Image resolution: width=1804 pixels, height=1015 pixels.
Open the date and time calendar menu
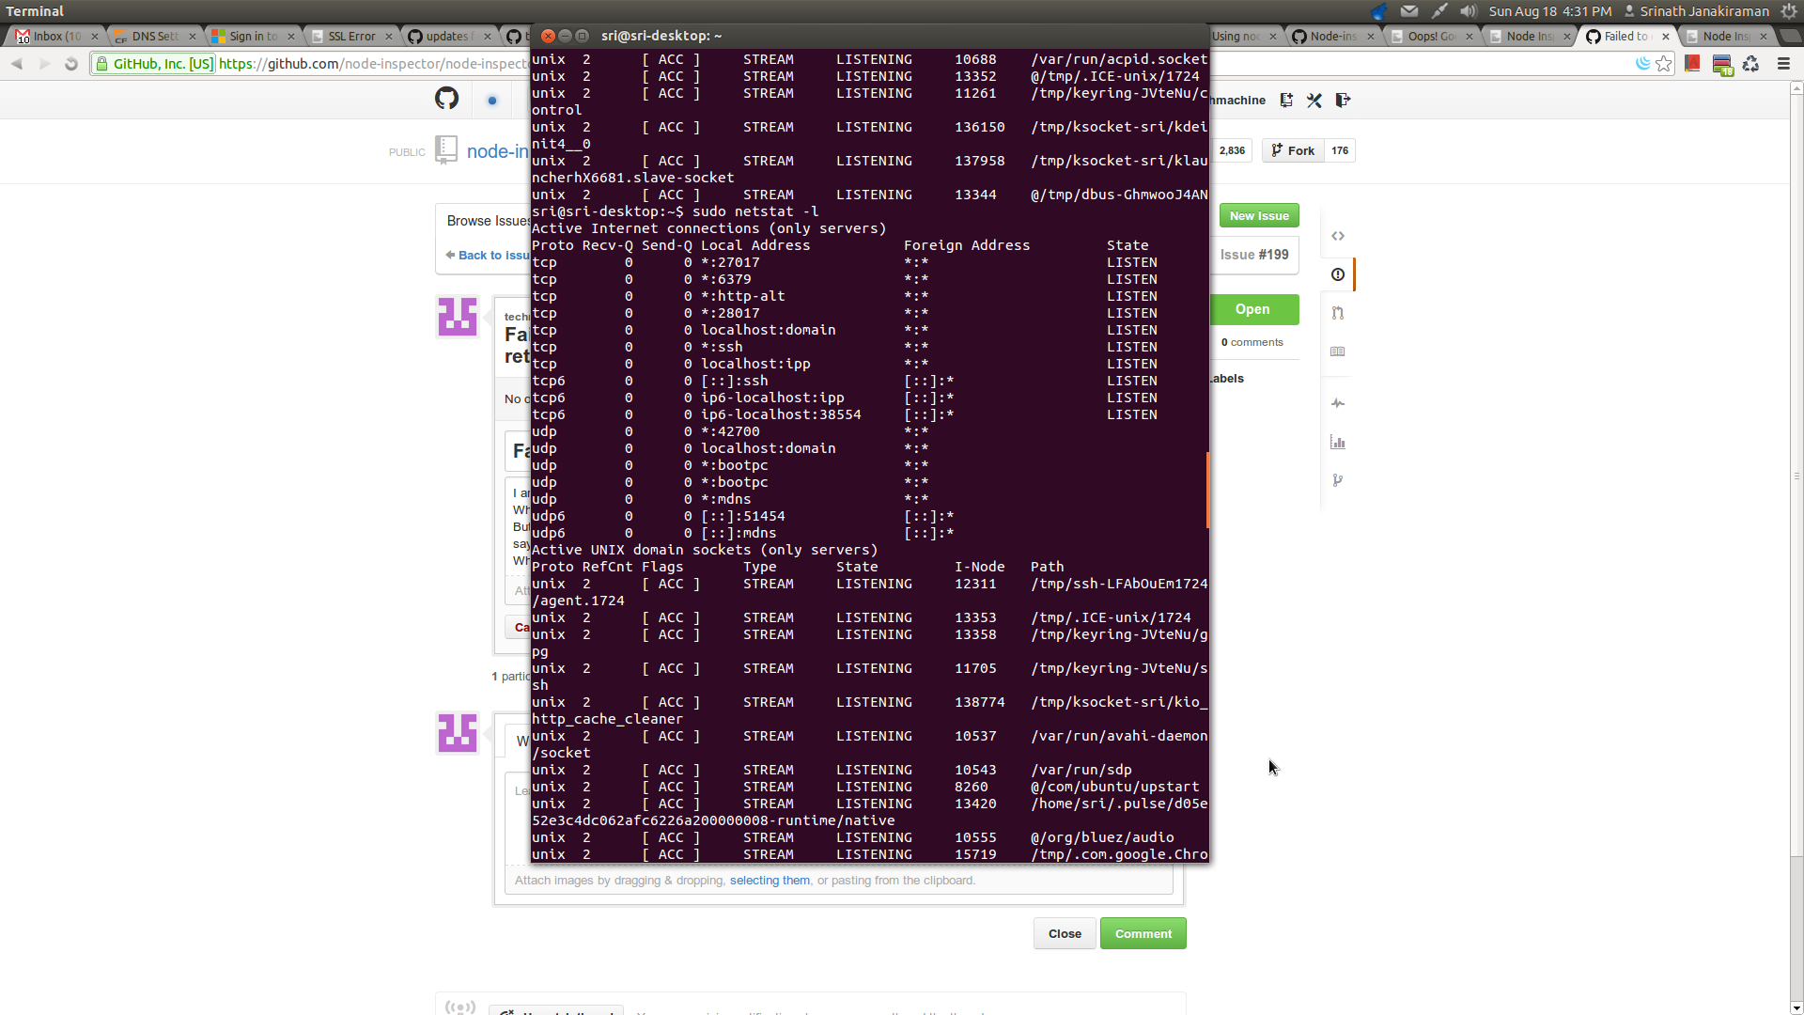tap(1549, 11)
